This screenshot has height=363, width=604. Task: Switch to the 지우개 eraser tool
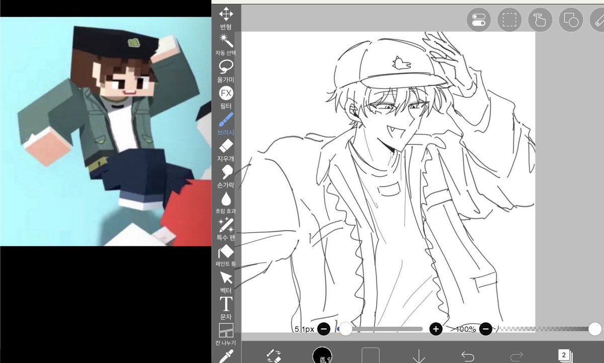pos(226,151)
